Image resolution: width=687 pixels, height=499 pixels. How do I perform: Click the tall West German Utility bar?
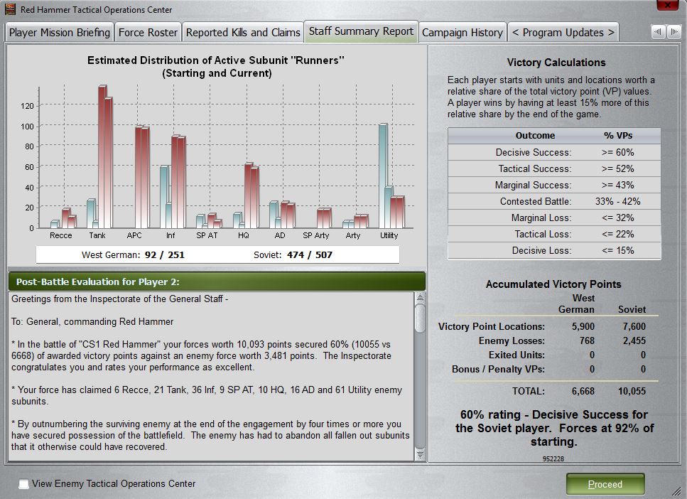click(382, 176)
